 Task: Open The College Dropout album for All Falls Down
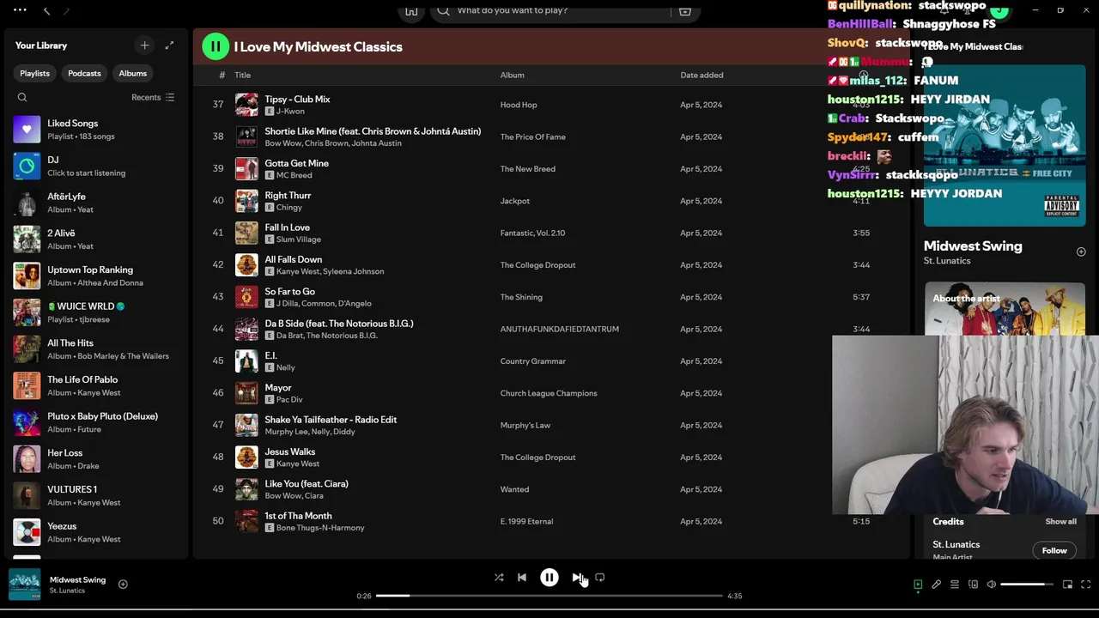pyautogui.click(x=538, y=265)
